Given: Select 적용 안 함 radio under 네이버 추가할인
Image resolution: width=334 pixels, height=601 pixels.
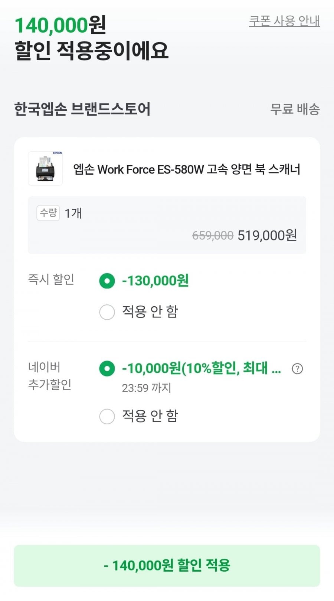Looking at the screenshot, I should click(107, 416).
